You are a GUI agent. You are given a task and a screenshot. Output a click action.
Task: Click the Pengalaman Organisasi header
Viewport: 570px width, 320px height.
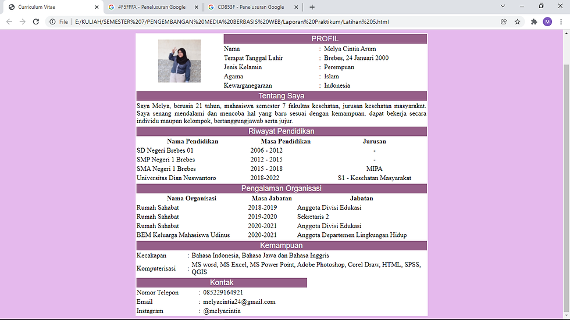click(x=282, y=188)
